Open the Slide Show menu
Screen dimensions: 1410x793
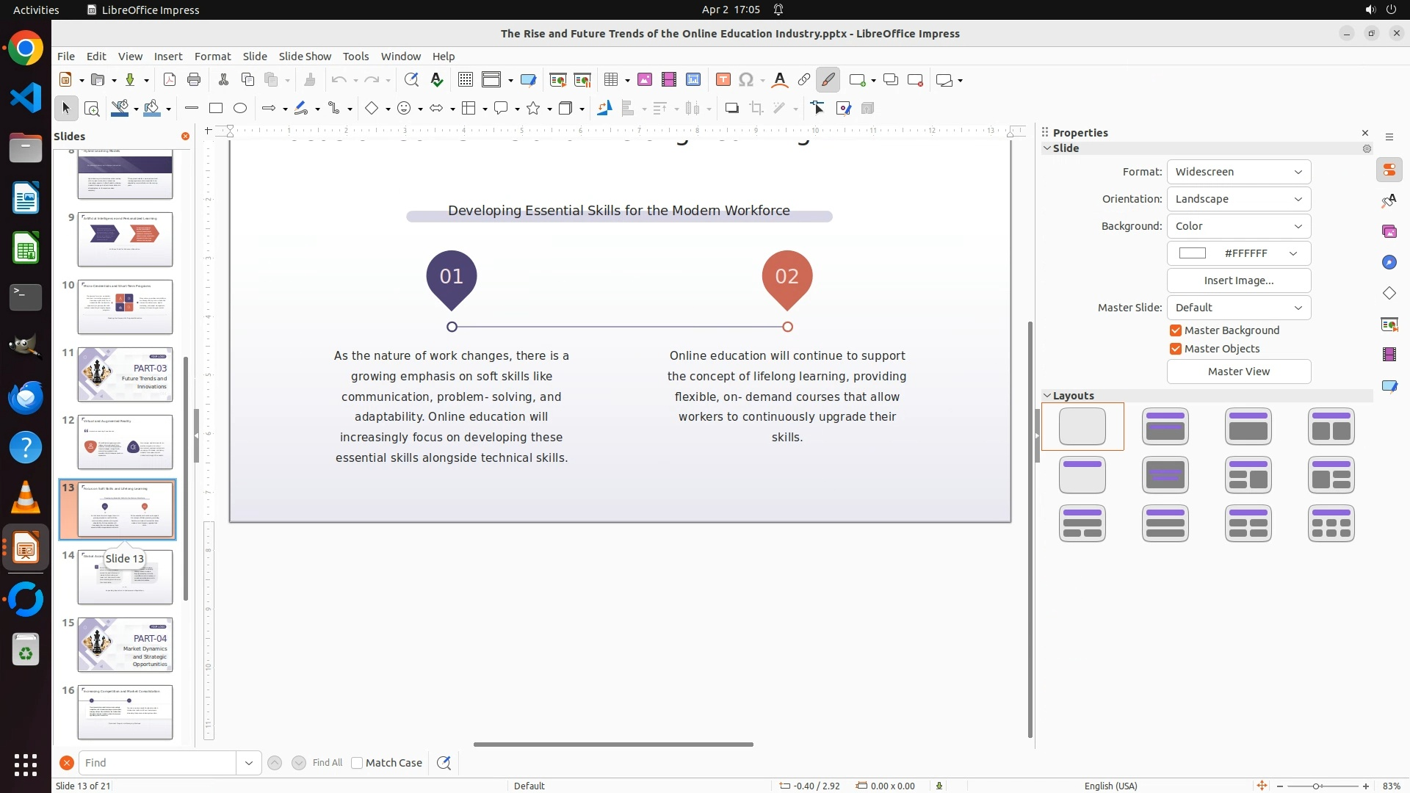click(305, 57)
